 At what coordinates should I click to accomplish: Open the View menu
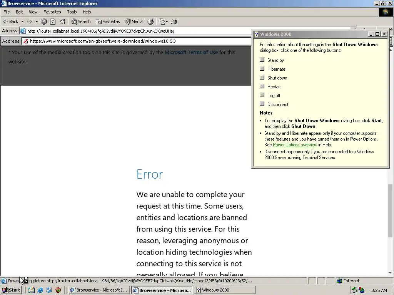[33, 12]
